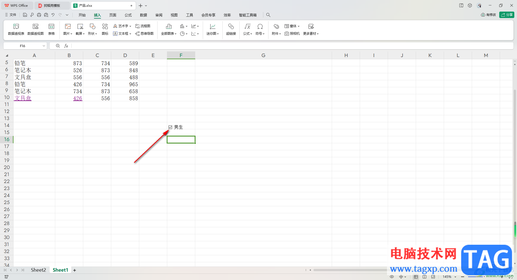Open a new tab with plus button
517x280 pixels.
click(x=141, y=6)
